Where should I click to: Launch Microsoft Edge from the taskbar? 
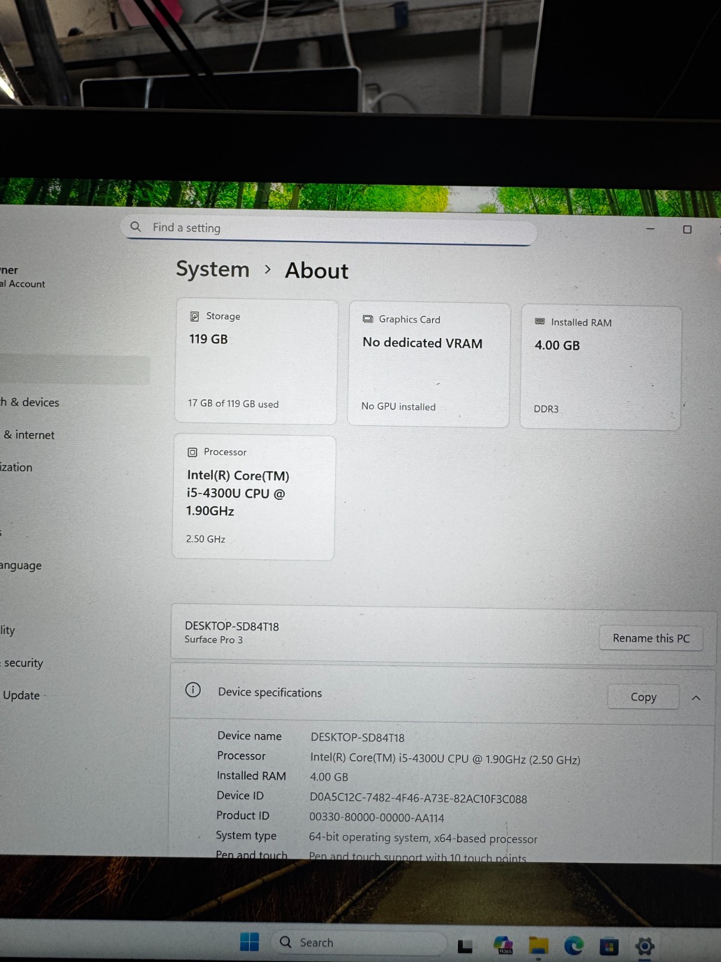pyautogui.click(x=574, y=946)
